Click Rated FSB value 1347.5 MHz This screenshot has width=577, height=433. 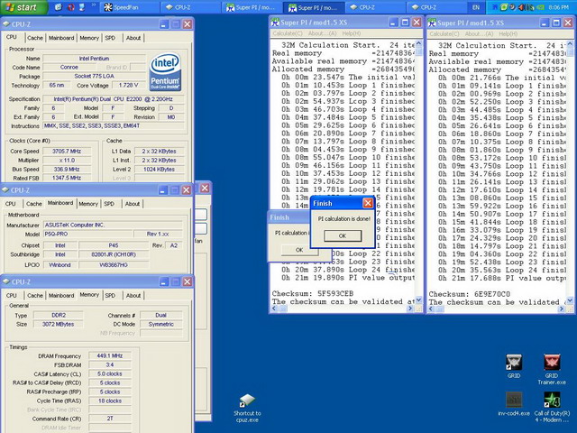(67, 178)
